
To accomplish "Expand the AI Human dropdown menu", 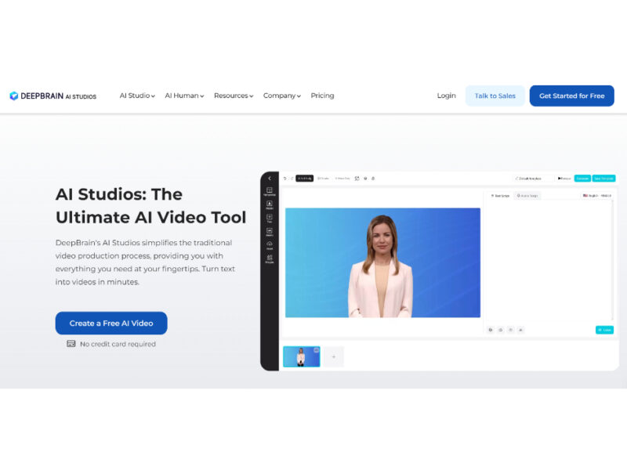I will pos(184,96).
